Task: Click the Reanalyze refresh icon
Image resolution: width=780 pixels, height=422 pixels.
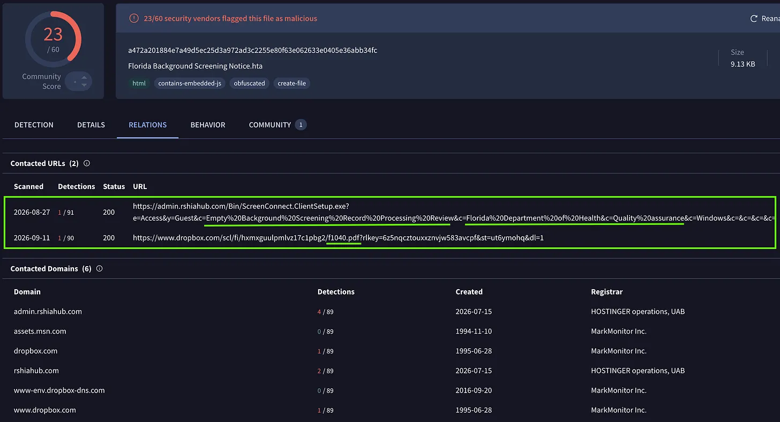Action: coord(754,18)
